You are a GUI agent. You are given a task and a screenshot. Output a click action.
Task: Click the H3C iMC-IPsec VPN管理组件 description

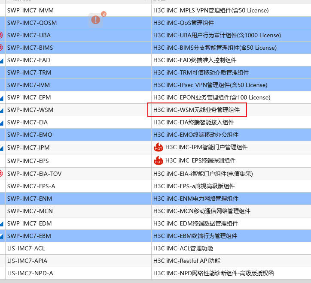(210, 85)
